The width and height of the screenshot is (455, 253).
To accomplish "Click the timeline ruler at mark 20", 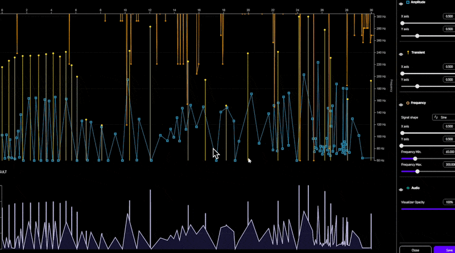I will coord(248,10).
